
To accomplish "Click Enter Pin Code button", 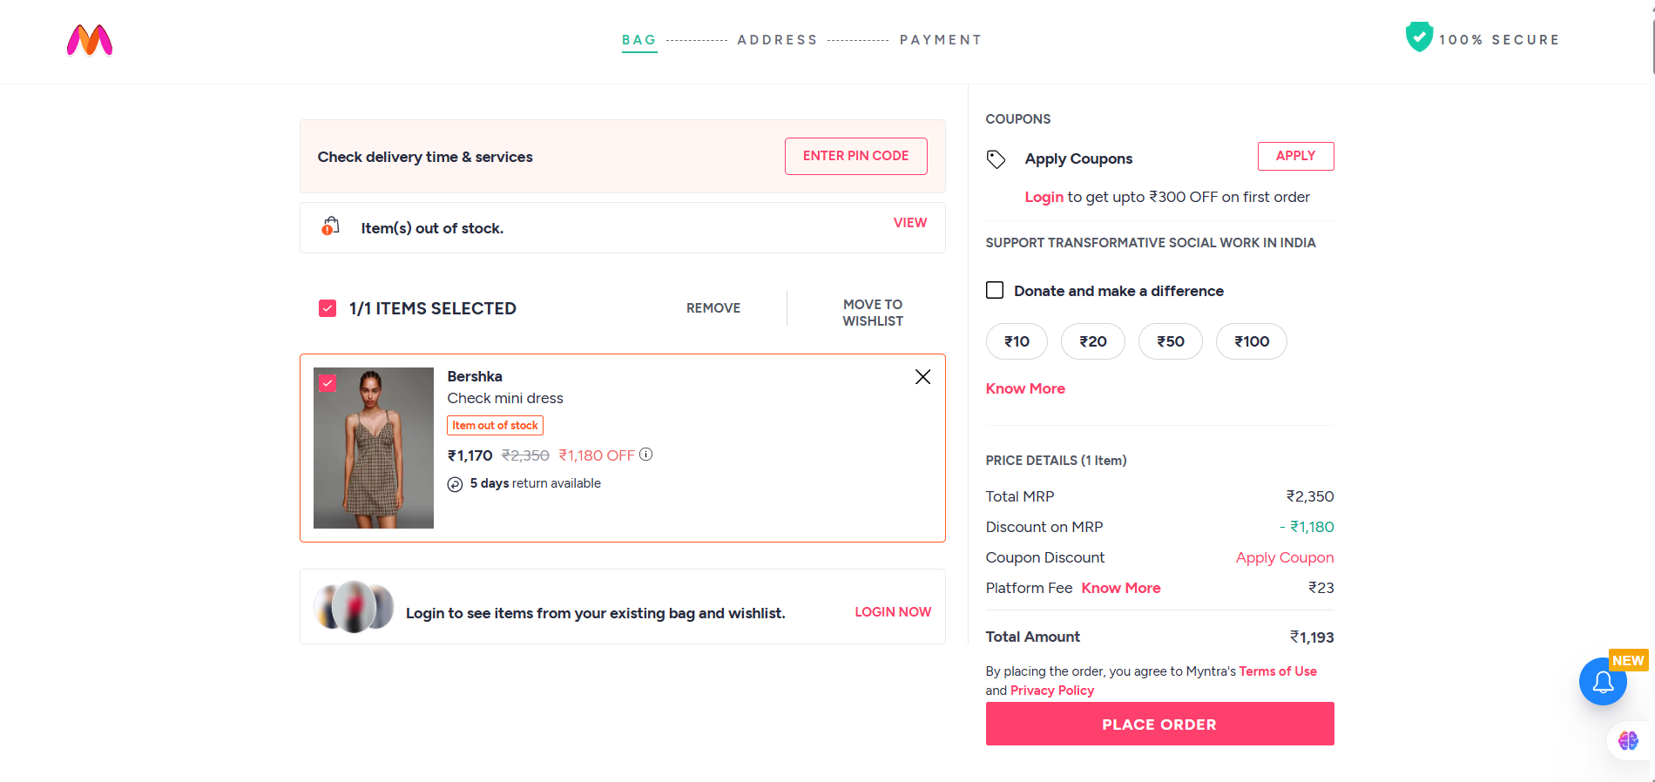I will [855, 156].
